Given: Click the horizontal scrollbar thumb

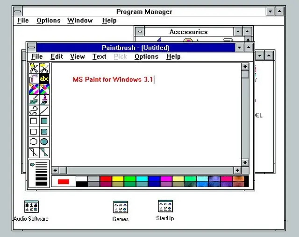Looking at the screenshot, I should tap(63, 170).
